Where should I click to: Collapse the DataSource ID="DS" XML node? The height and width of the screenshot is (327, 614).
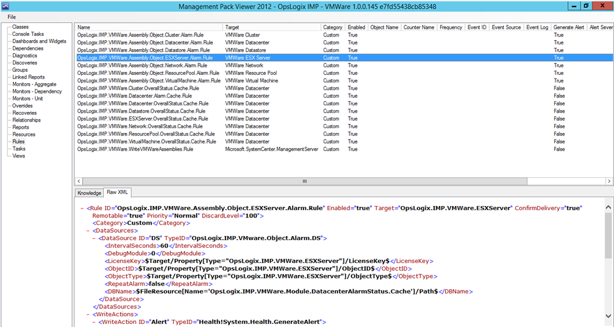(x=94, y=238)
